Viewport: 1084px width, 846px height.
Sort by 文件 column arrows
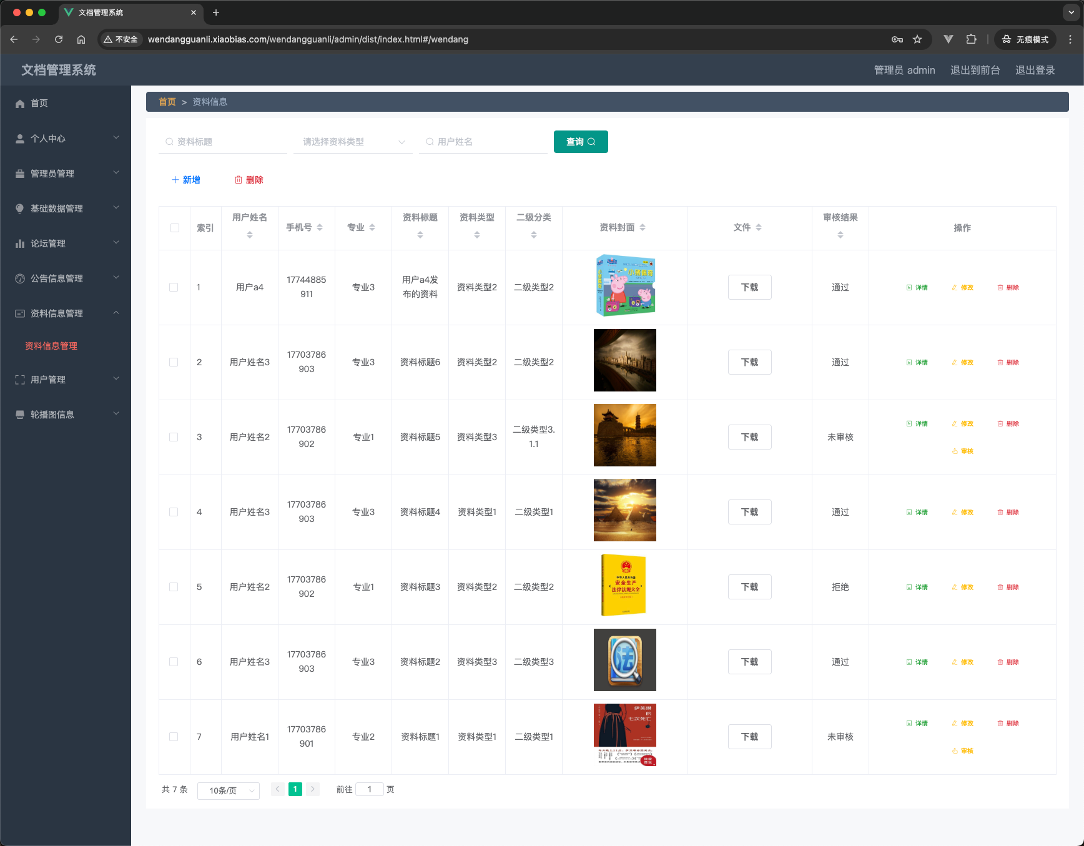tap(759, 227)
